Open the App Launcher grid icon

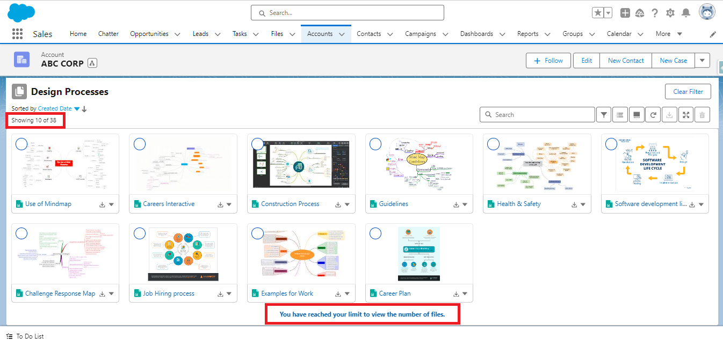tap(17, 34)
